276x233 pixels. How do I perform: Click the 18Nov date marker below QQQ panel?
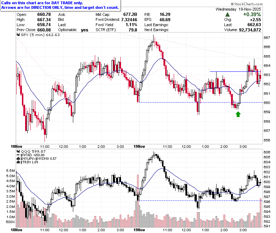tap(16, 230)
